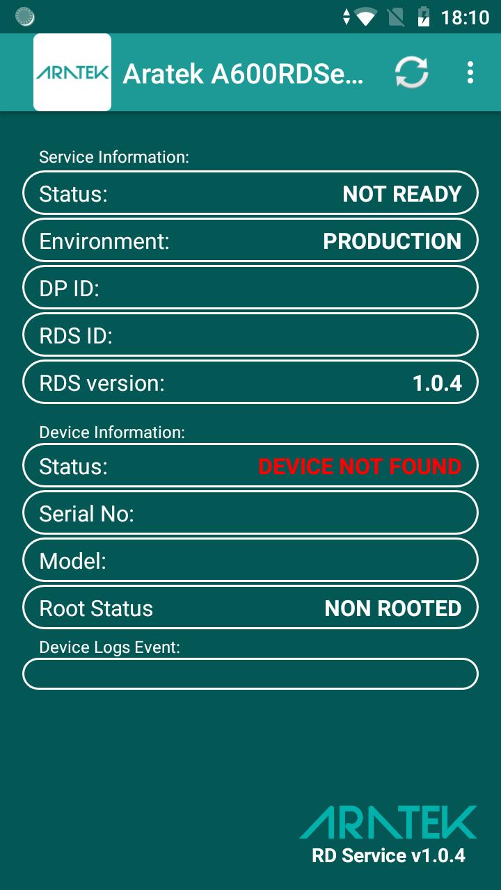Tap the Aratek logo in the app bar
Screen dimensions: 501x890
click(72, 72)
